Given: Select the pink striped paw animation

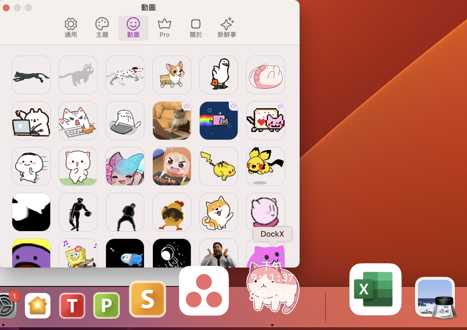Looking at the screenshot, I should (x=266, y=75).
